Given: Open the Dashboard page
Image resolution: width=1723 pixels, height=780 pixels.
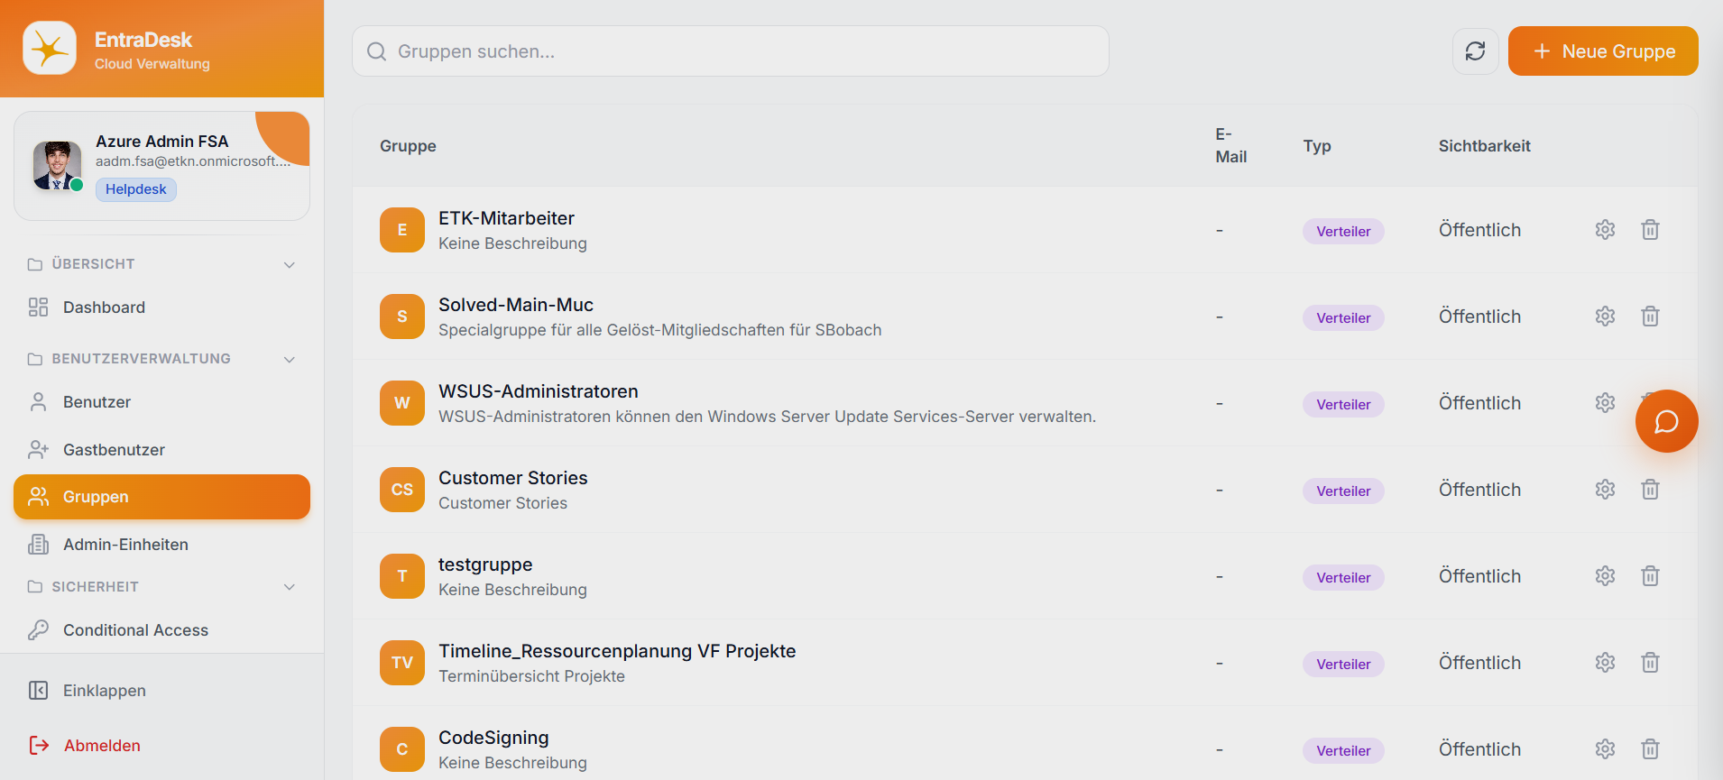Looking at the screenshot, I should click(x=161, y=307).
